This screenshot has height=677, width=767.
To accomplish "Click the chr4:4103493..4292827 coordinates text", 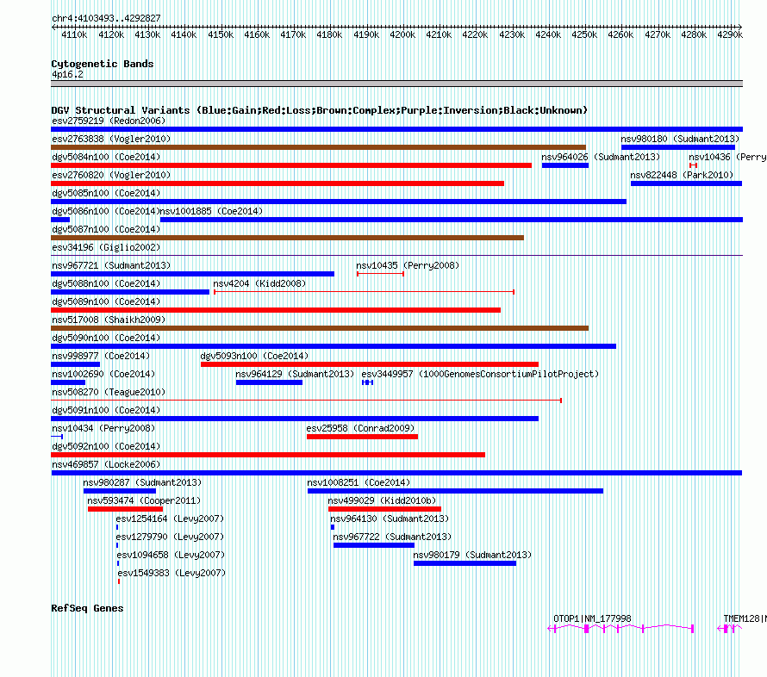I will tap(106, 18).
